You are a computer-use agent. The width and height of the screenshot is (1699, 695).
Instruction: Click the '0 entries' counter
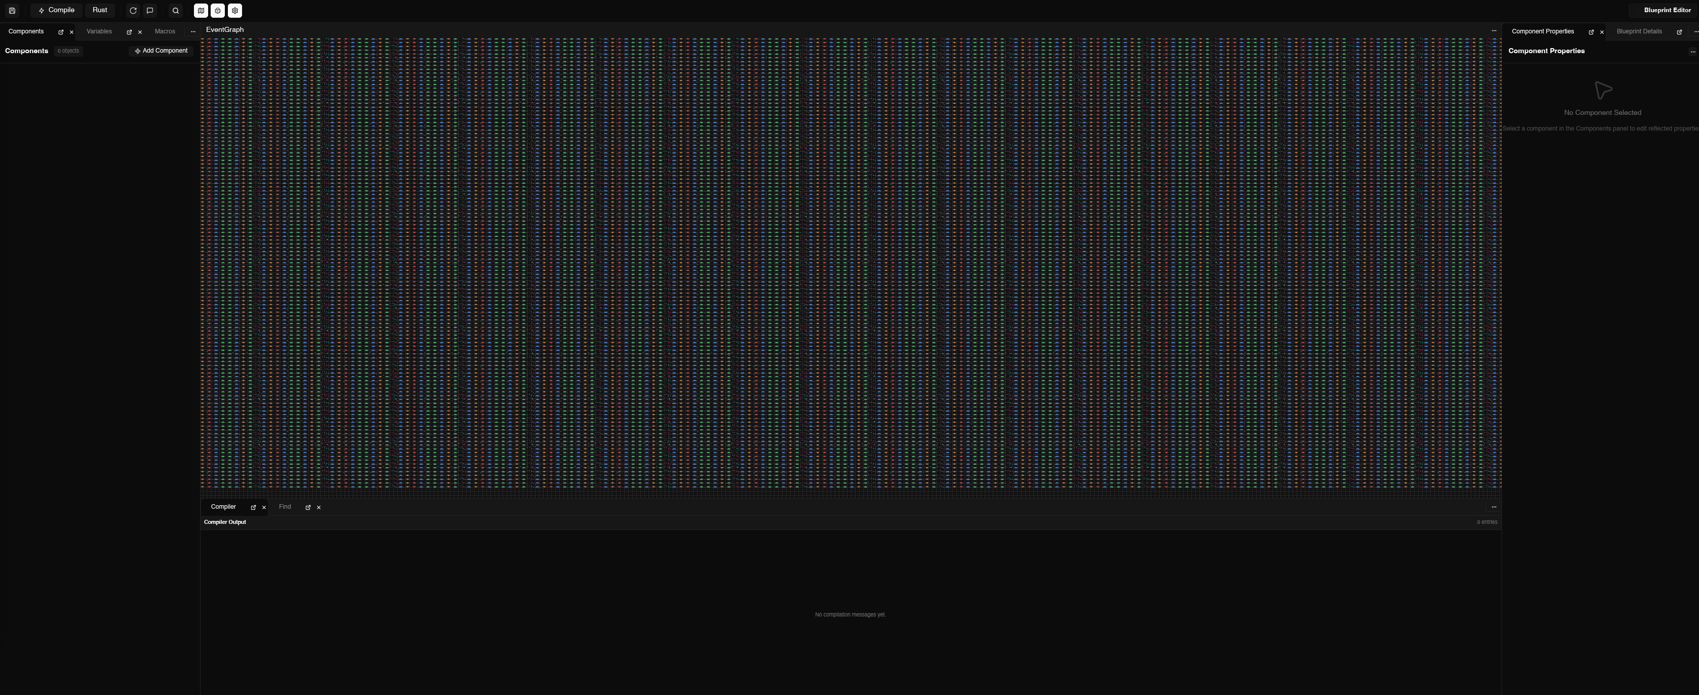pyautogui.click(x=1487, y=522)
